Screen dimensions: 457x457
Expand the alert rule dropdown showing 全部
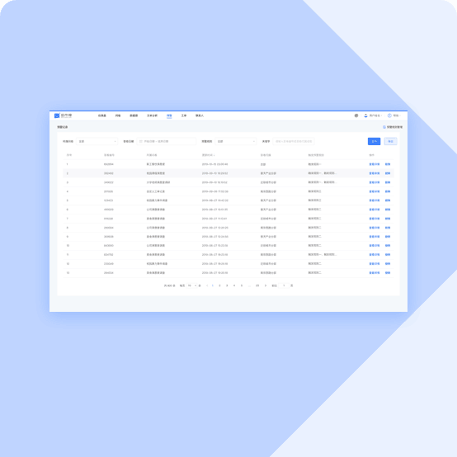[x=236, y=141]
